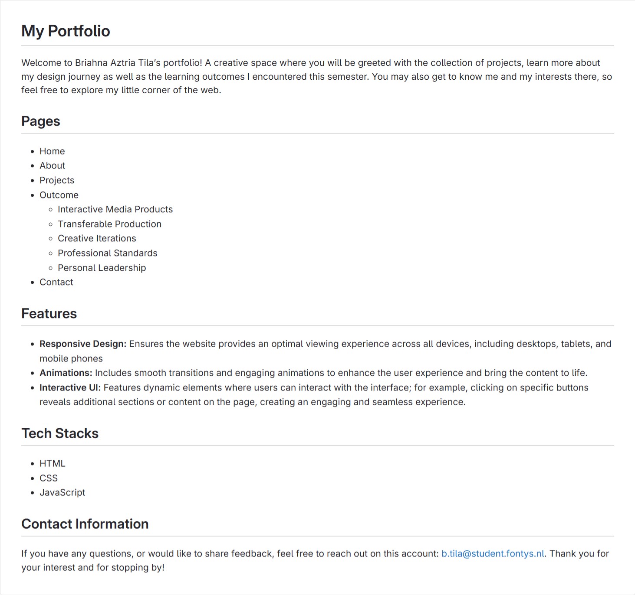Click the bold Responsive Design label

pos(82,344)
